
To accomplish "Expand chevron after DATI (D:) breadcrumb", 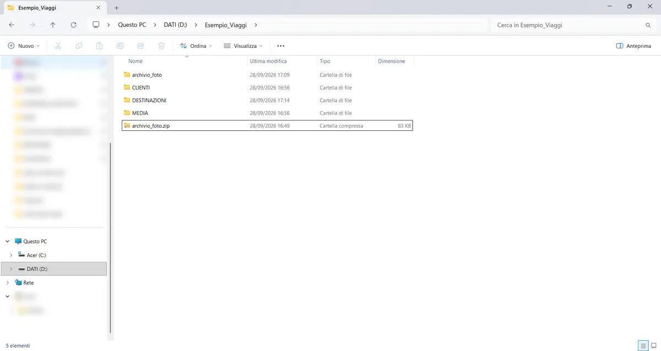I will coord(196,25).
